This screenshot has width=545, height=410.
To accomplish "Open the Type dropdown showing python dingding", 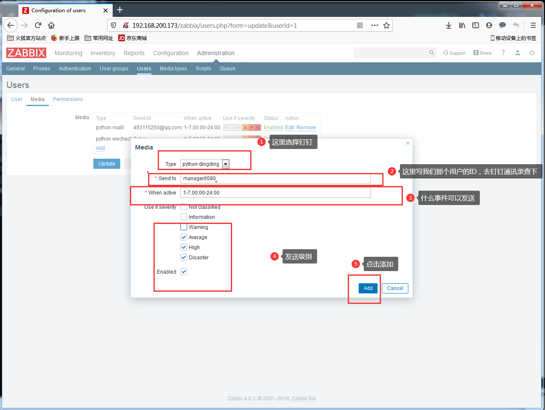I will 205,164.
